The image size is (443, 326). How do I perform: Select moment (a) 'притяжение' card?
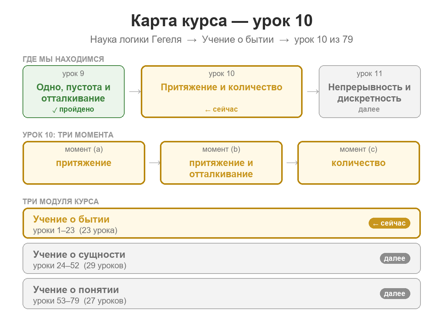(x=84, y=163)
